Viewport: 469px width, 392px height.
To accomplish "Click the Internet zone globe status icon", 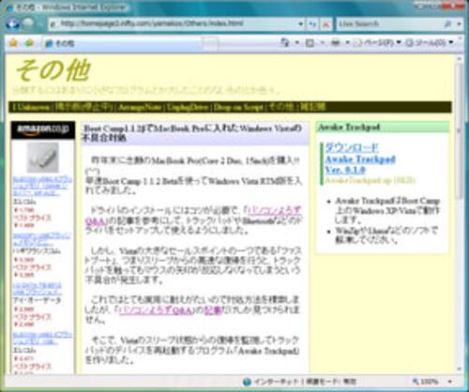I will click(x=247, y=382).
